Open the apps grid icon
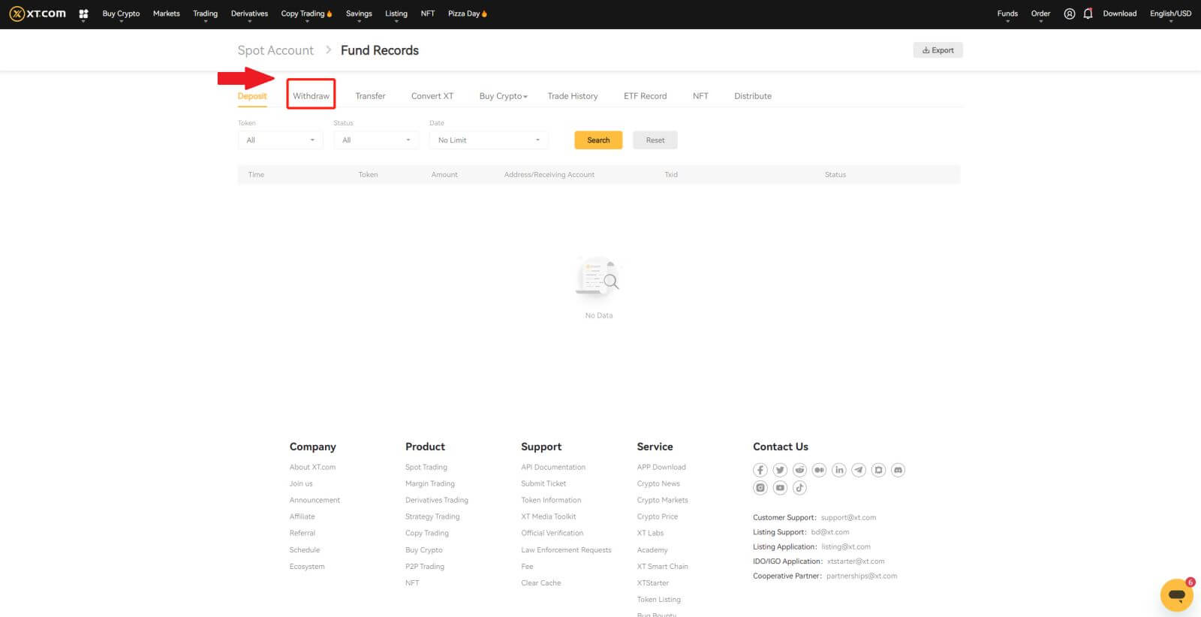Viewport: 1201px width, 617px height. coord(83,14)
